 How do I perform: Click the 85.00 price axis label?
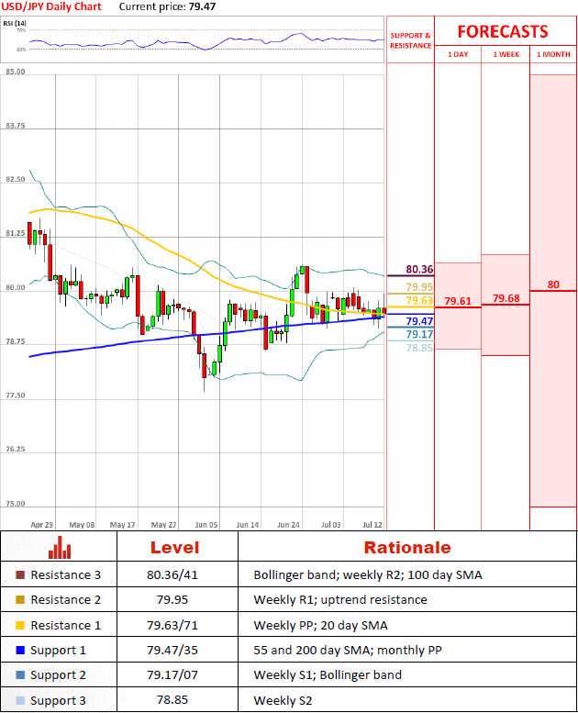[x=16, y=72]
